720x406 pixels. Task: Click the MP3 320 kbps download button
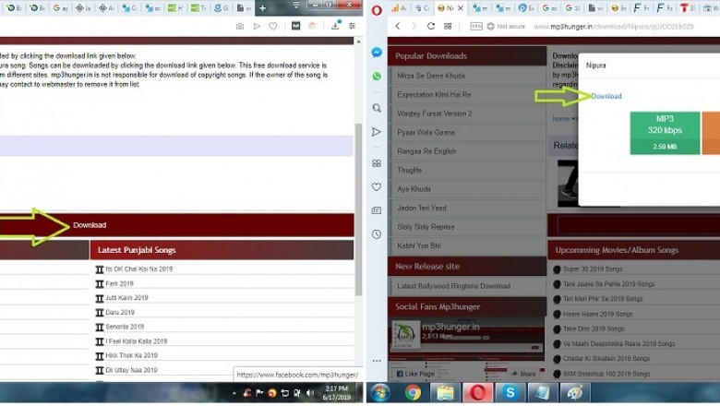pyautogui.click(x=665, y=133)
